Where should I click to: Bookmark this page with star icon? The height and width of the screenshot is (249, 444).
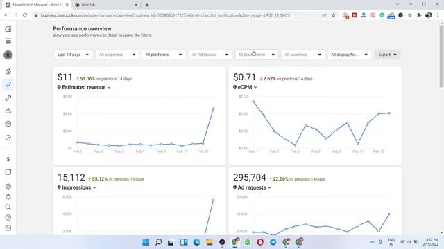point(334,15)
